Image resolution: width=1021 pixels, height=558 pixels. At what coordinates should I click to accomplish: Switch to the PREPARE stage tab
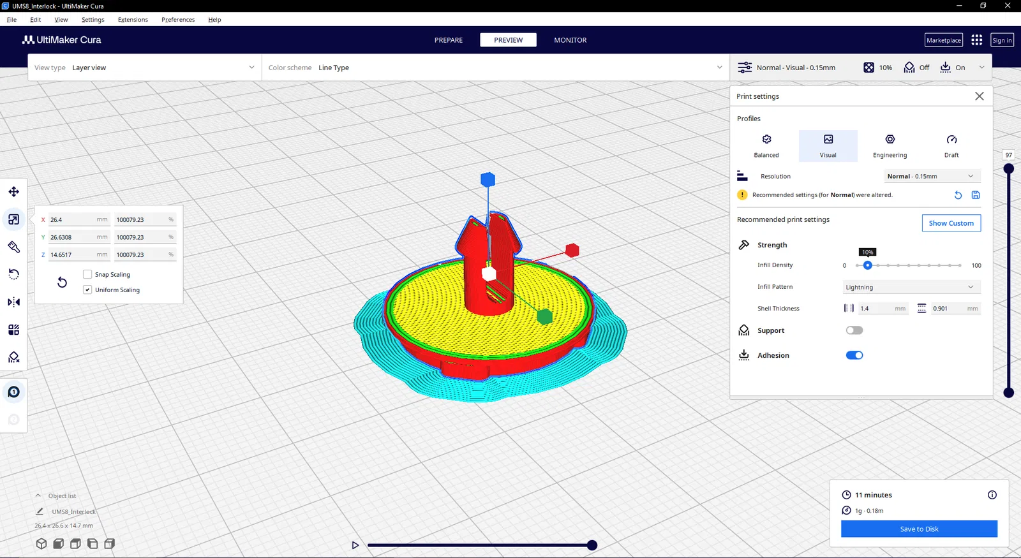coord(449,40)
